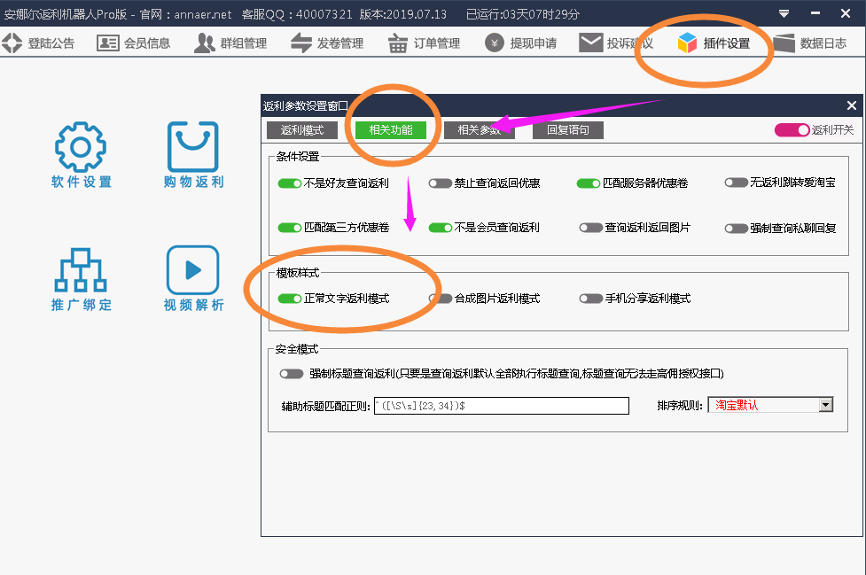
Task: Click the 软件设置 gear icon
Action: [x=81, y=147]
